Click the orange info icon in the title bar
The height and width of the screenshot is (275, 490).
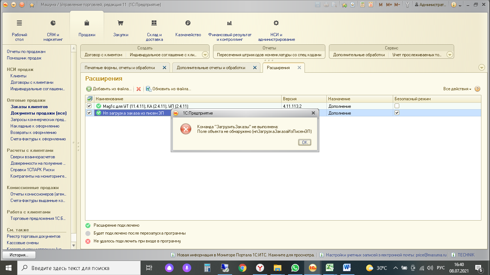click(x=453, y=5)
